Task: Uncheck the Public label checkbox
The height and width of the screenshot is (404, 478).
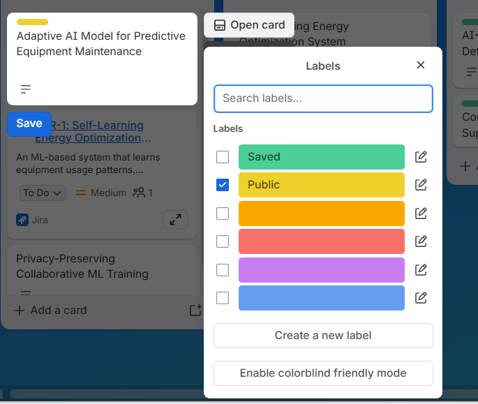Action: tap(223, 185)
